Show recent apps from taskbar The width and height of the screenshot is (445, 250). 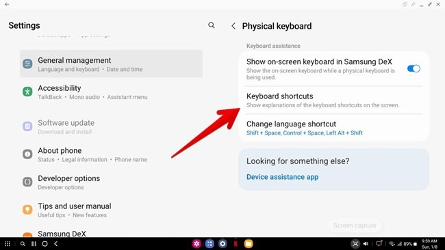(x=34, y=244)
